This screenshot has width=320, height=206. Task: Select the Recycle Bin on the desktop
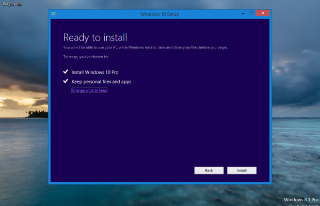11,4
